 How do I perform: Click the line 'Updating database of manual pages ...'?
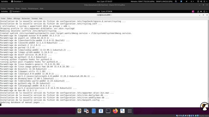pyautogui.click(x=22, y=102)
